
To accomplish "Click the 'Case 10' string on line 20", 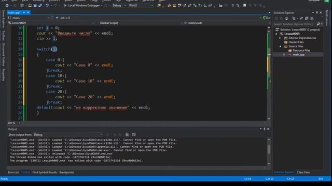I will 84,81.
